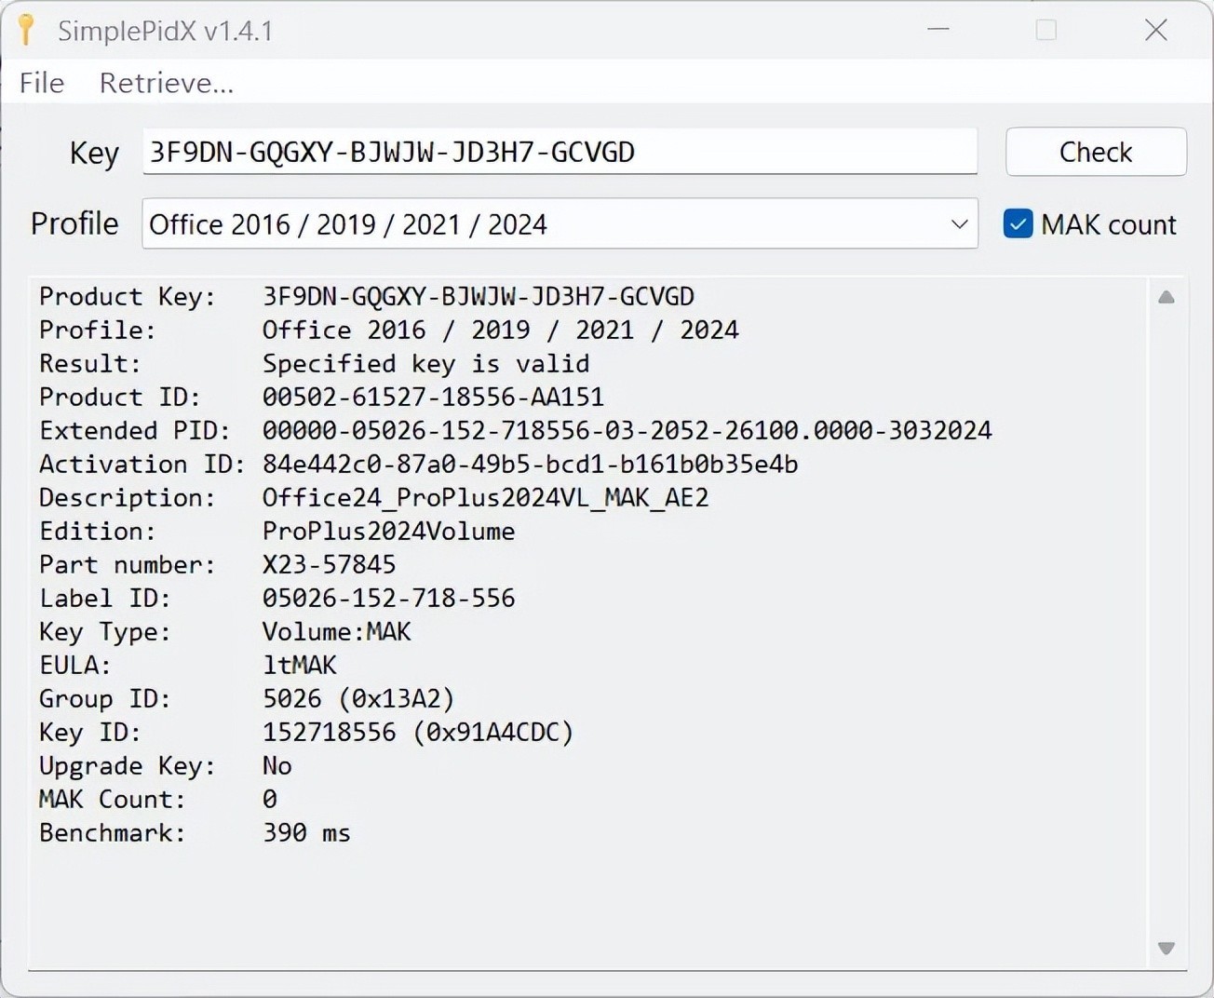Open the Retrieve... menu

point(166,83)
